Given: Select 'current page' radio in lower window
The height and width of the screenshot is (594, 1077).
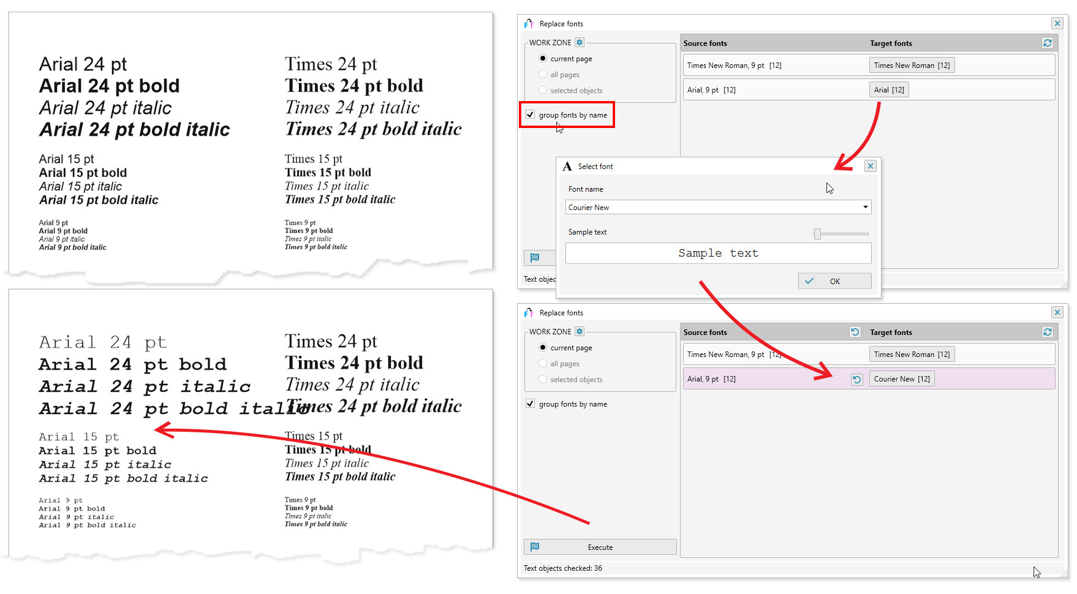Looking at the screenshot, I should click(543, 348).
